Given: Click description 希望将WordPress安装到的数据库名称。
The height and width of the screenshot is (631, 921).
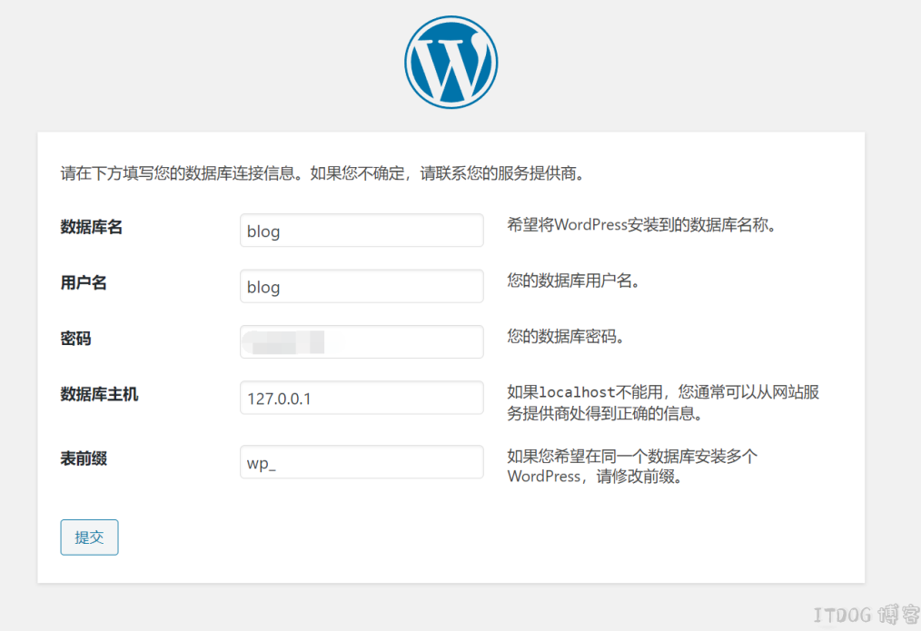Looking at the screenshot, I should [x=641, y=225].
